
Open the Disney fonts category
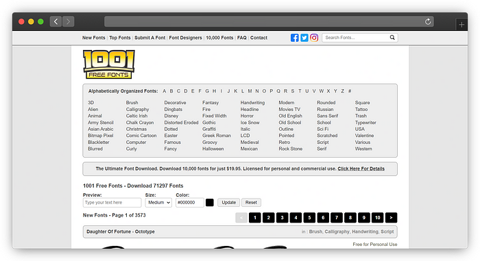(x=171, y=116)
